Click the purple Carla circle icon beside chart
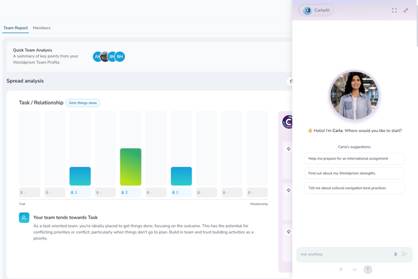The width and height of the screenshot is (418, 279). point(288,122)
